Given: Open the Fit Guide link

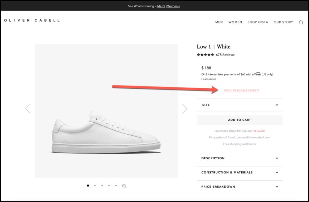Looking at the screenshot, I should coord(259,131).
